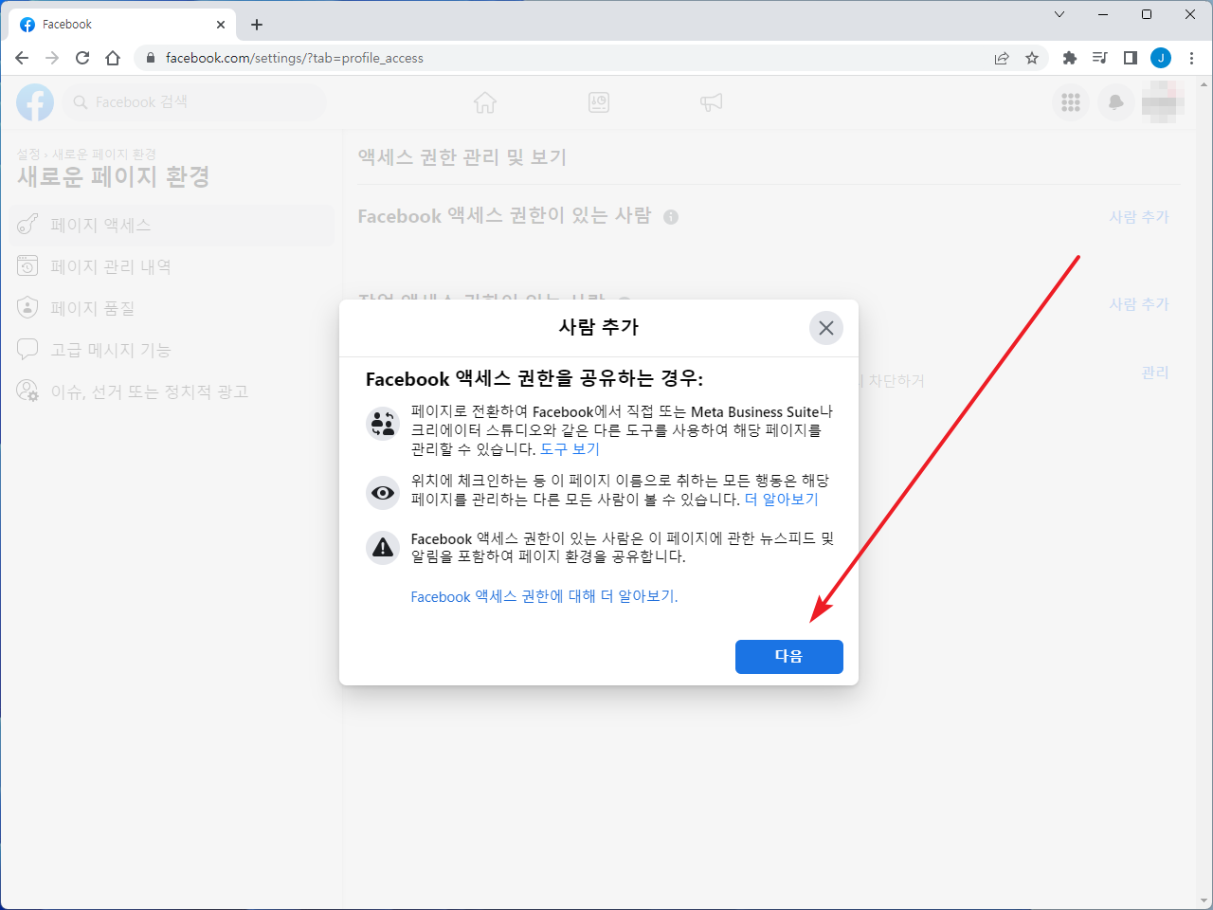
Task: Open the tab search chevron in the title bar
Action: [1059, 14]
